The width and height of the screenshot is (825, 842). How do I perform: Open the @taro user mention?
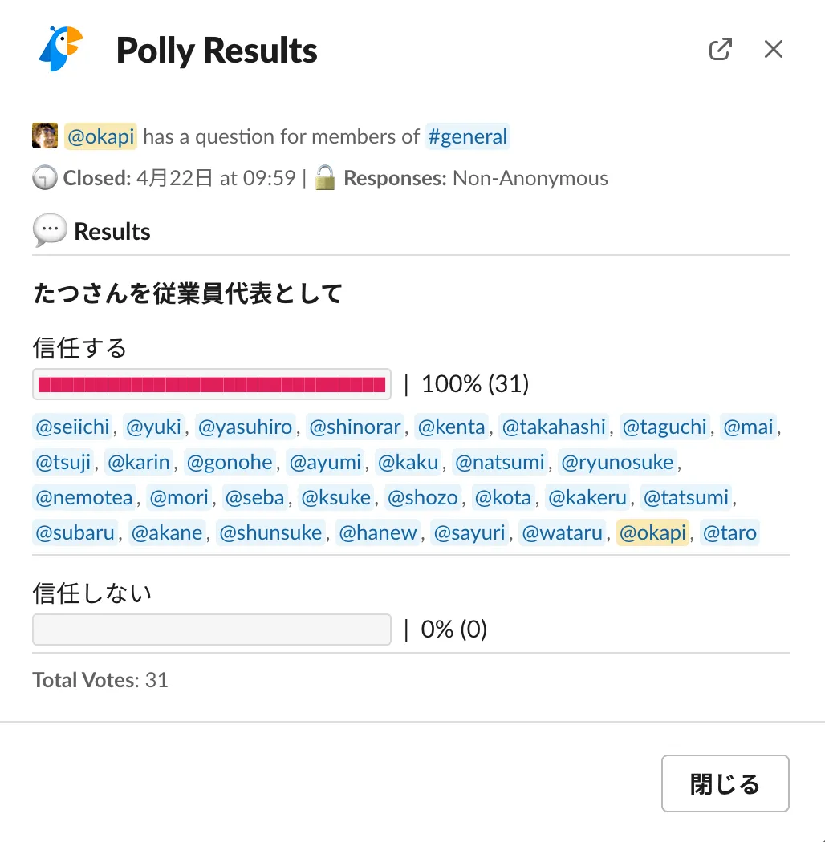[729, 532]
